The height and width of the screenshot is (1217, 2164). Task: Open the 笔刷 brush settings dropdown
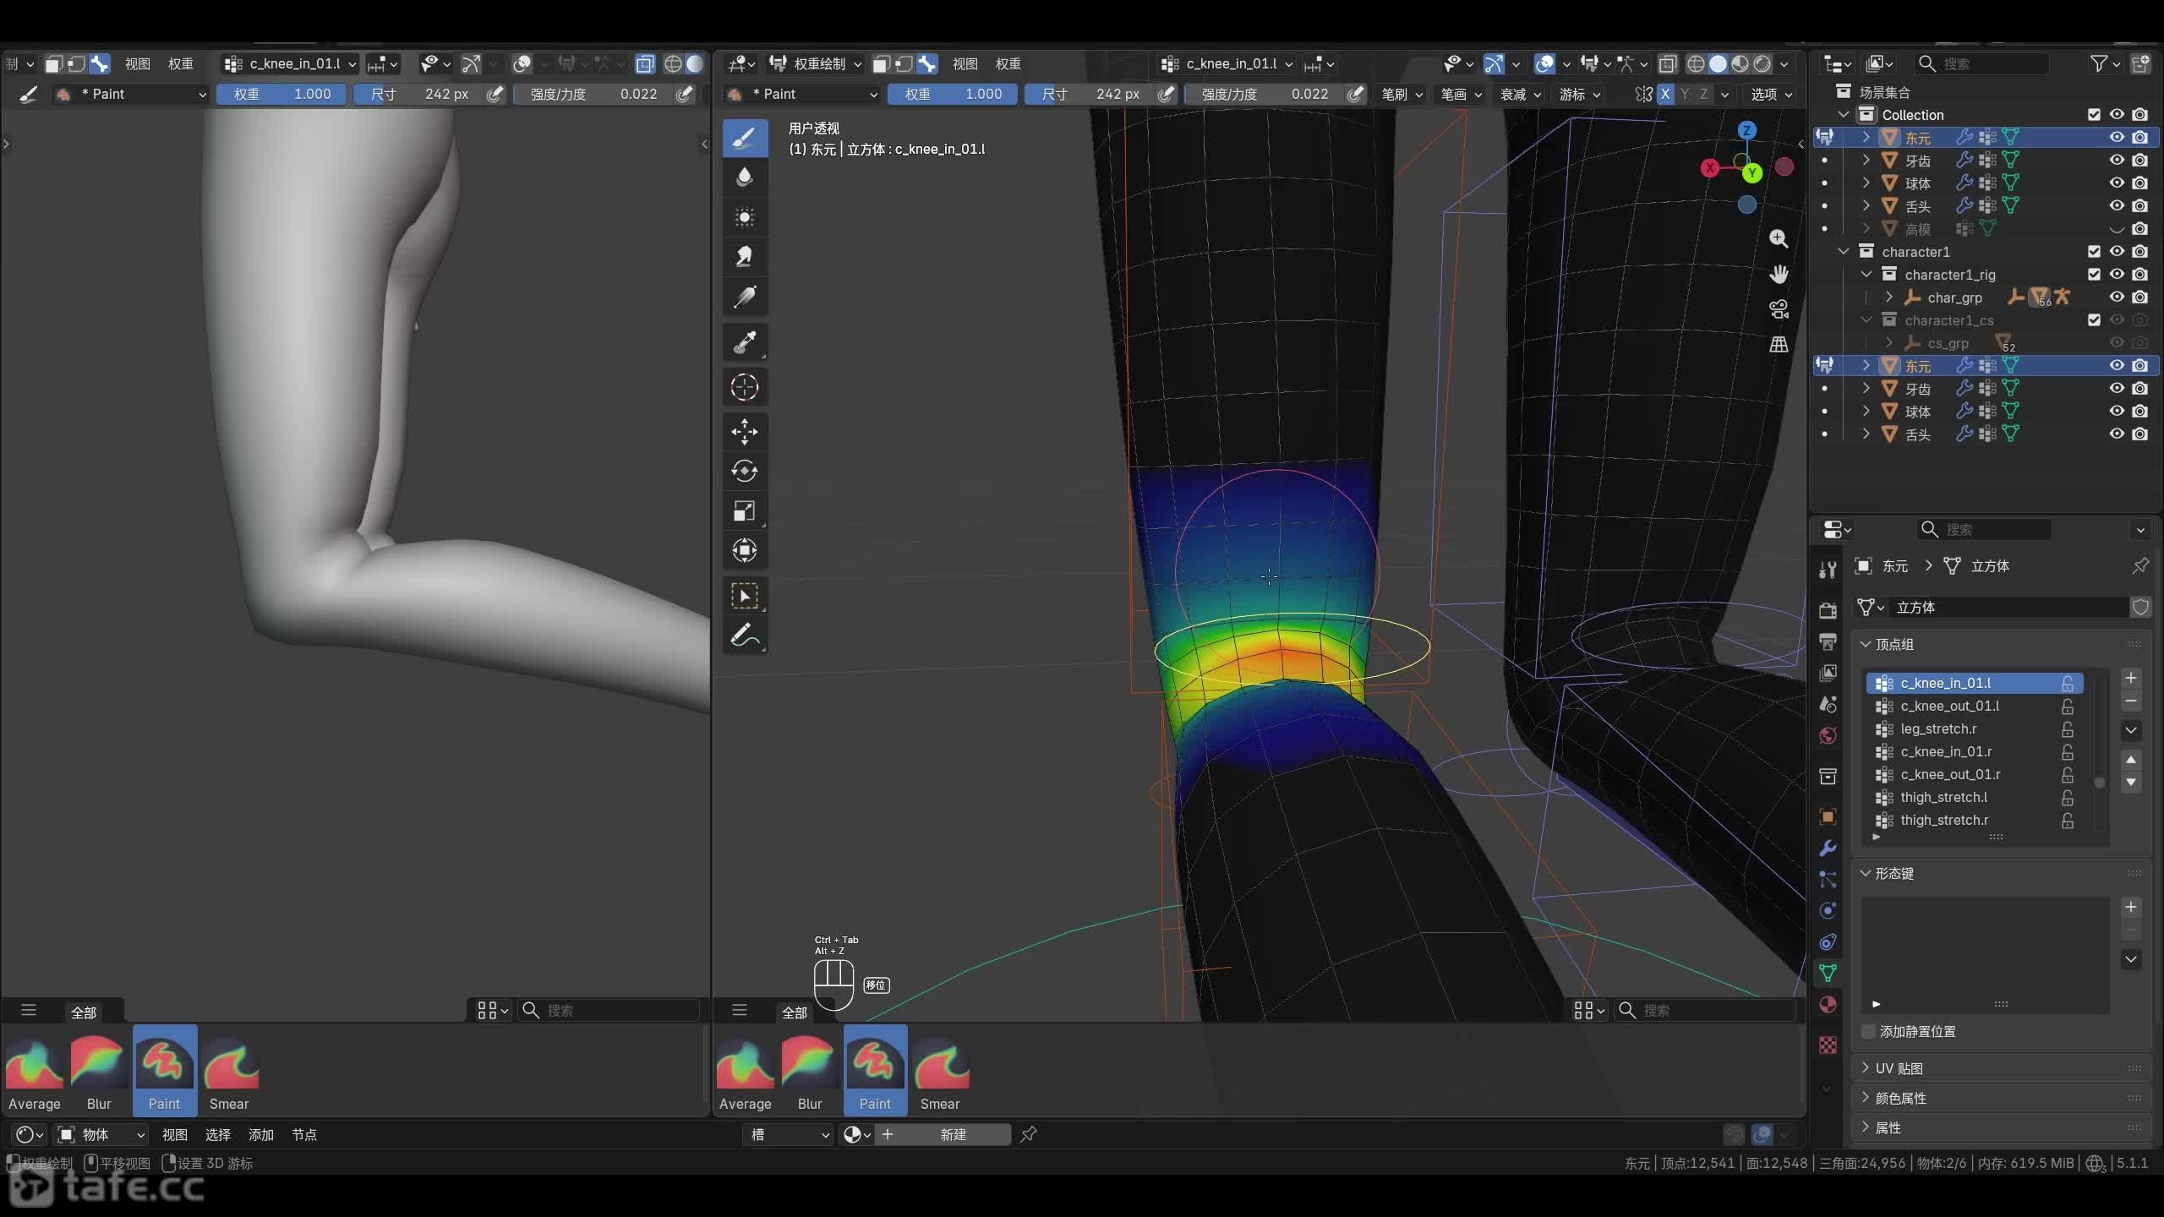1402,94
